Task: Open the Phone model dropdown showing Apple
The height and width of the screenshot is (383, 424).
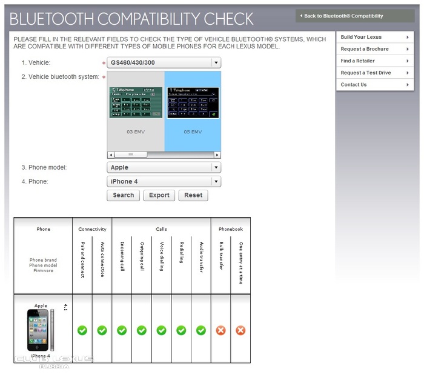Action: 164,168
